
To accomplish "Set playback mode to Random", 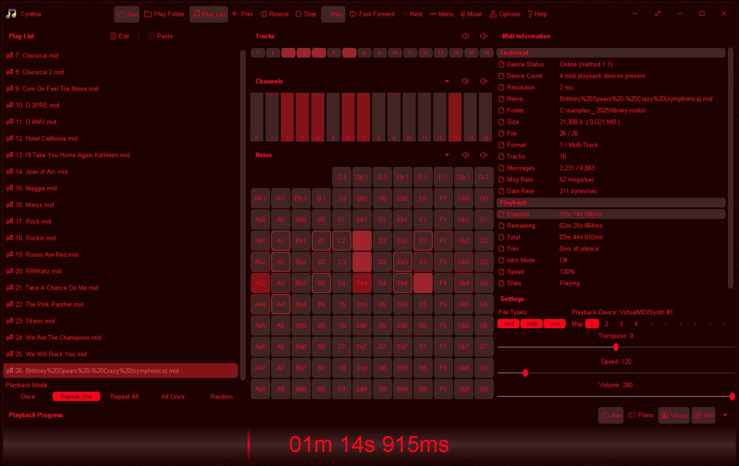I will [x=221, y=396].
